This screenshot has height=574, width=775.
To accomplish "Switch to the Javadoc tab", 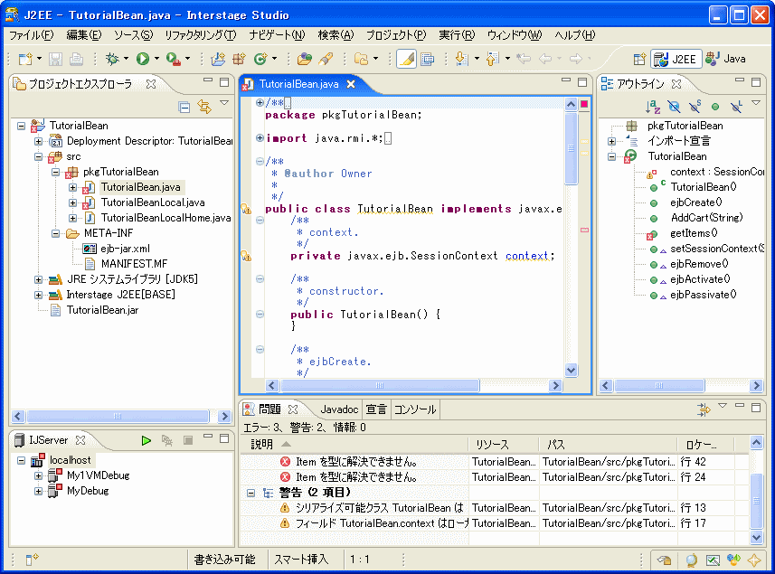I will (x=339, y=409).
